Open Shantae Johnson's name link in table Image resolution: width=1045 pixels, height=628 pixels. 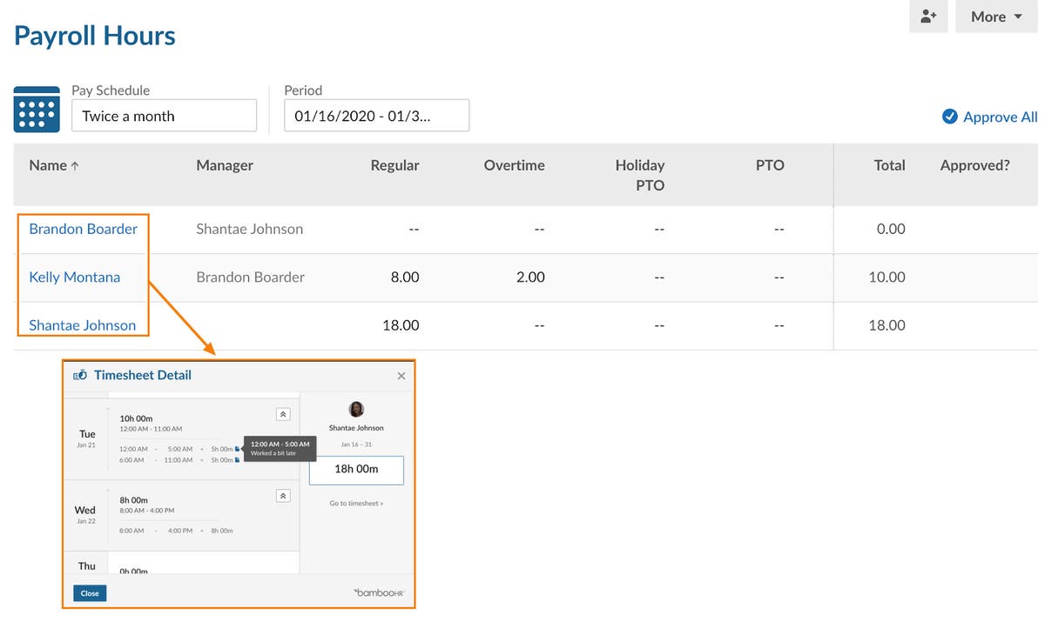83,325
